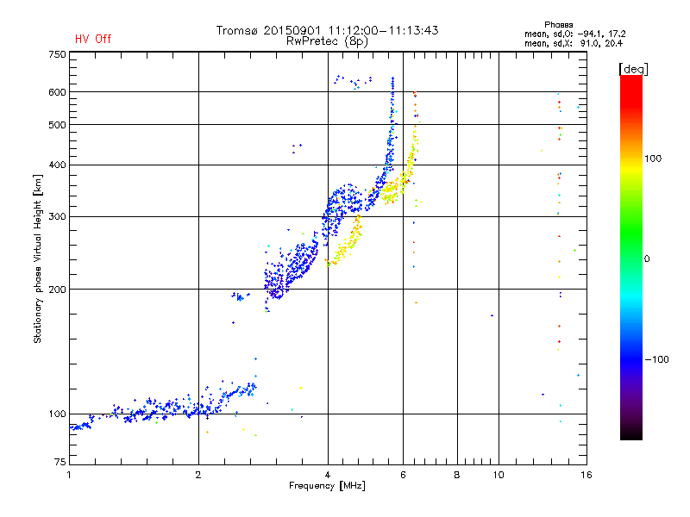This screenshot has height=517, width=690.
Task: Click the y-axis label 'Stationary phase Virtual Height [km]'
Action: coord(37,258)
